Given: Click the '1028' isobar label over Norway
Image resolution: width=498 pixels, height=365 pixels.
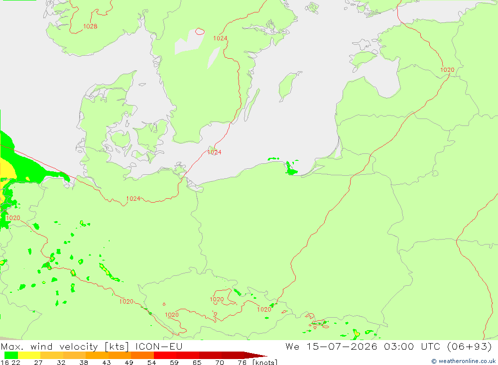Looking at the screenshot, I should coord(90,26).
